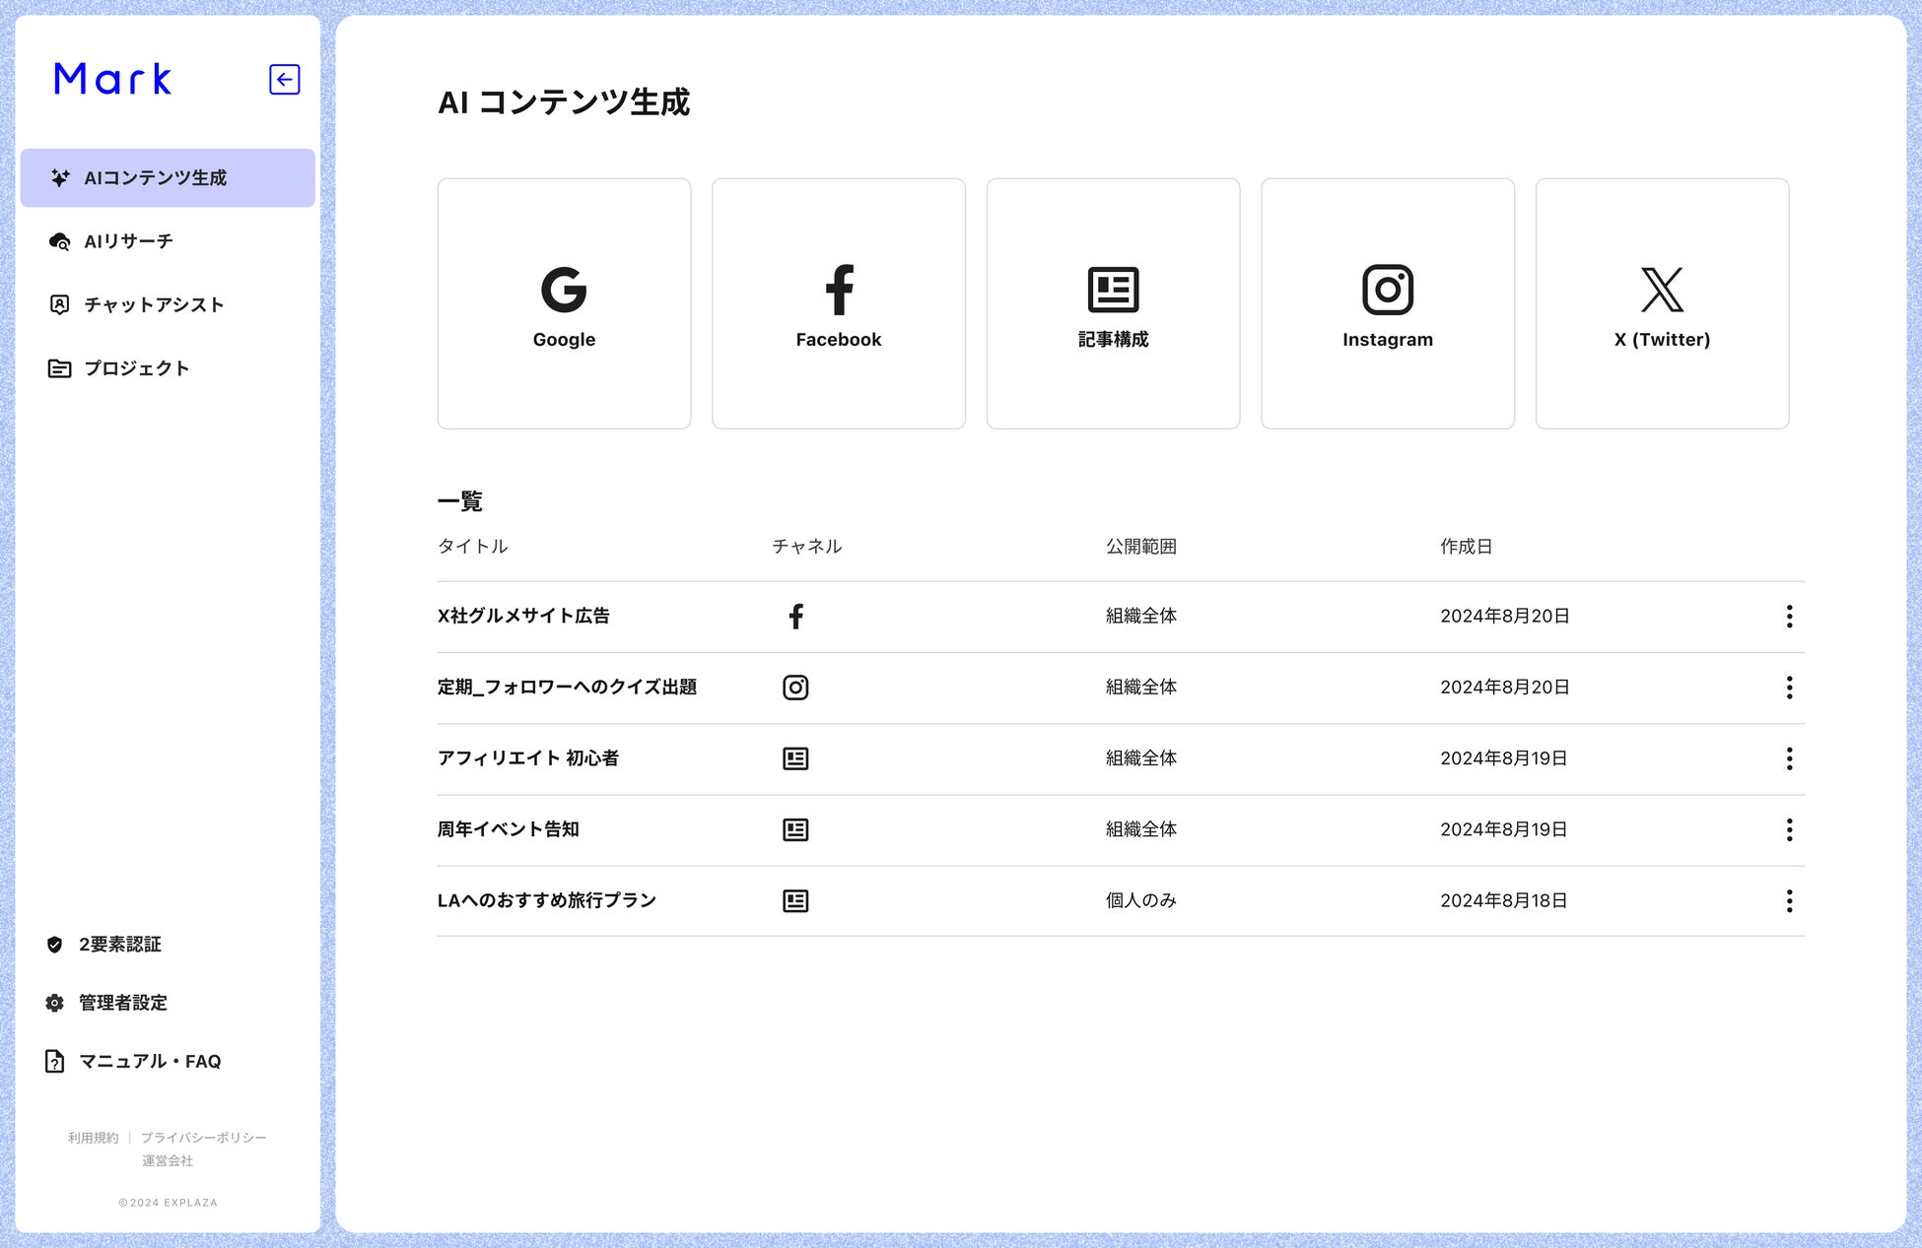Open the アフィリエイト 初心者 entry

pos(528,758)
